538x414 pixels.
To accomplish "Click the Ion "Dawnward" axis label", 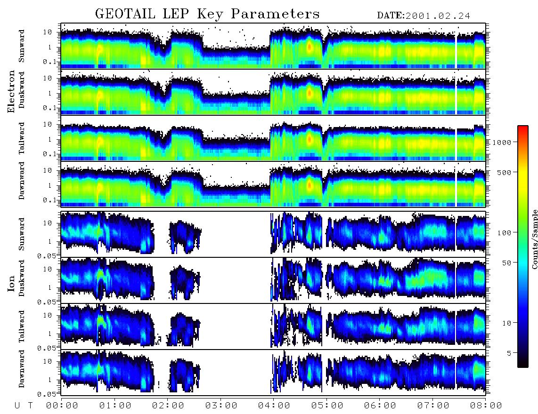I will pos(22,369).
